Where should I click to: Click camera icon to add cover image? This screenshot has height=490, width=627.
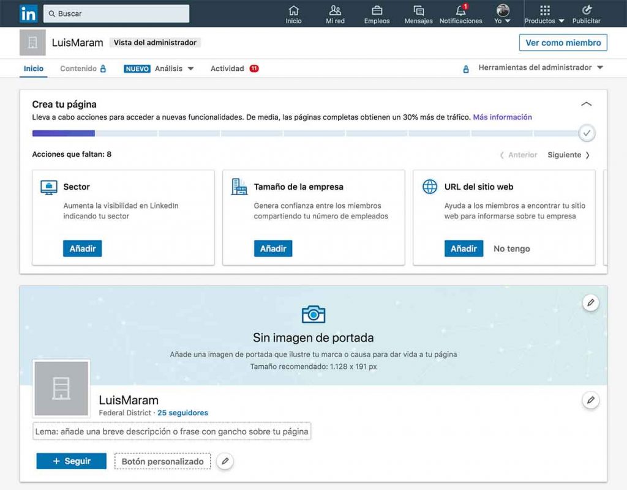pos(313,314)
